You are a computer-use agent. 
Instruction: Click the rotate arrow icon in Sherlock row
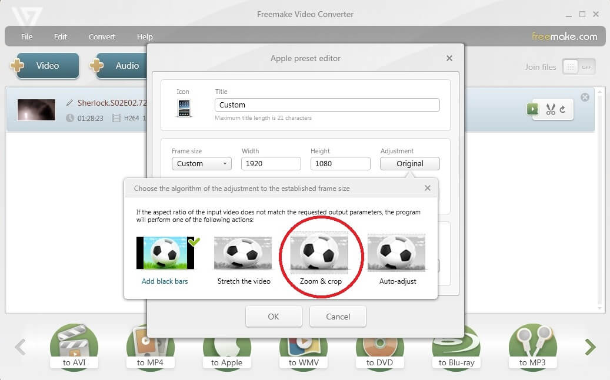pos(562,110)
